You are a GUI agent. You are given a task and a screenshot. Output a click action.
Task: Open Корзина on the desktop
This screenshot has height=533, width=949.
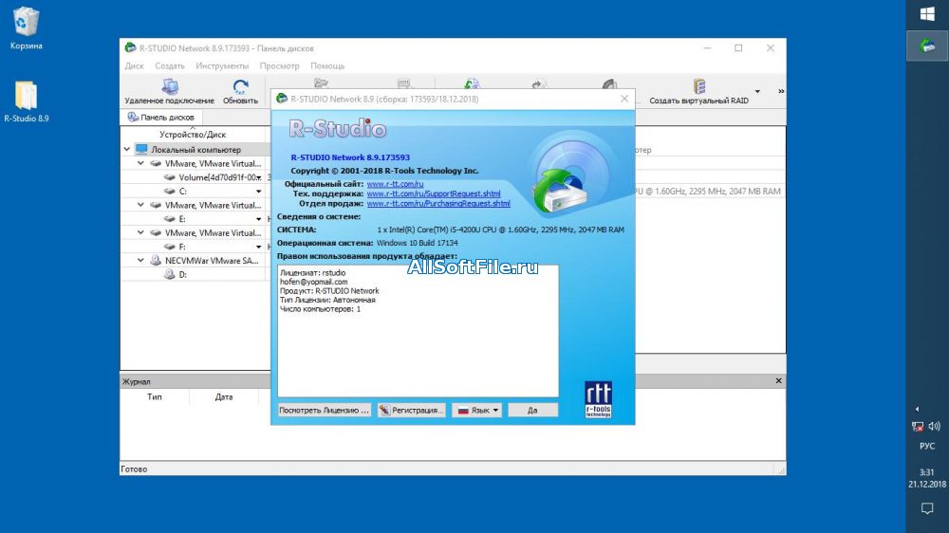(x=26, y=21)
